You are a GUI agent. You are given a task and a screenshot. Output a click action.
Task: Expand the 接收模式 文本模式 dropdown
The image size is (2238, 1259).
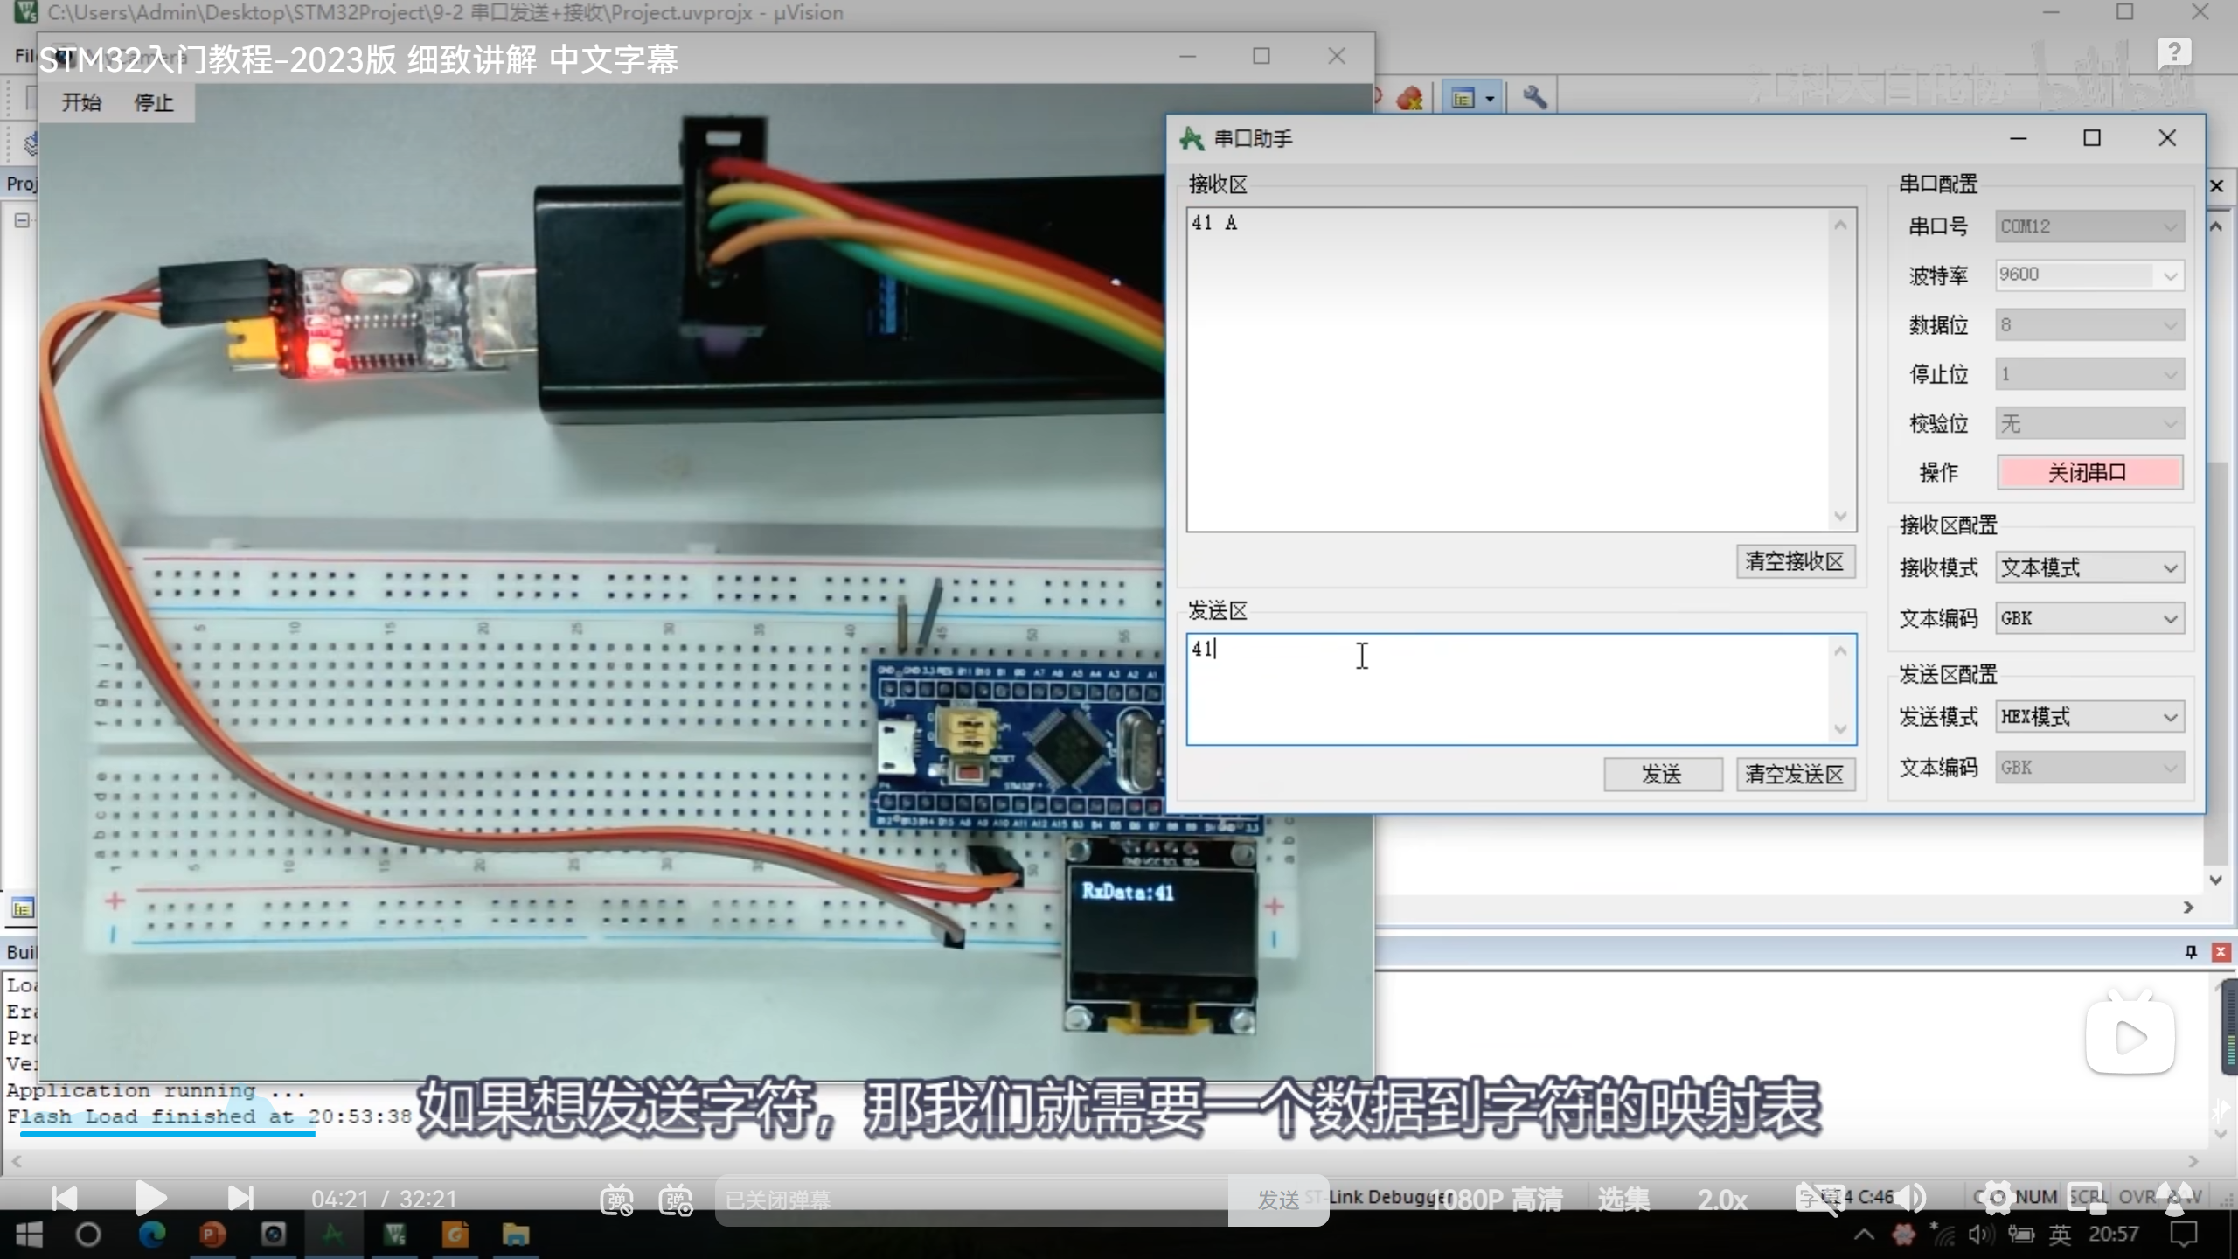[2089, 568]
